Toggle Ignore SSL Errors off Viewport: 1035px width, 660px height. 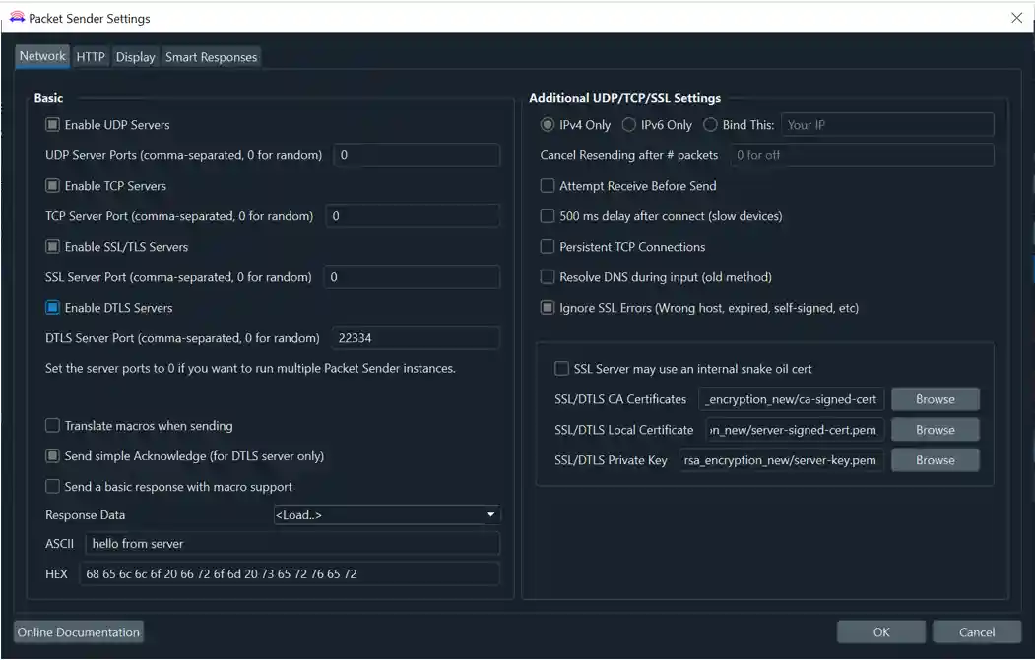coord(547,308)
